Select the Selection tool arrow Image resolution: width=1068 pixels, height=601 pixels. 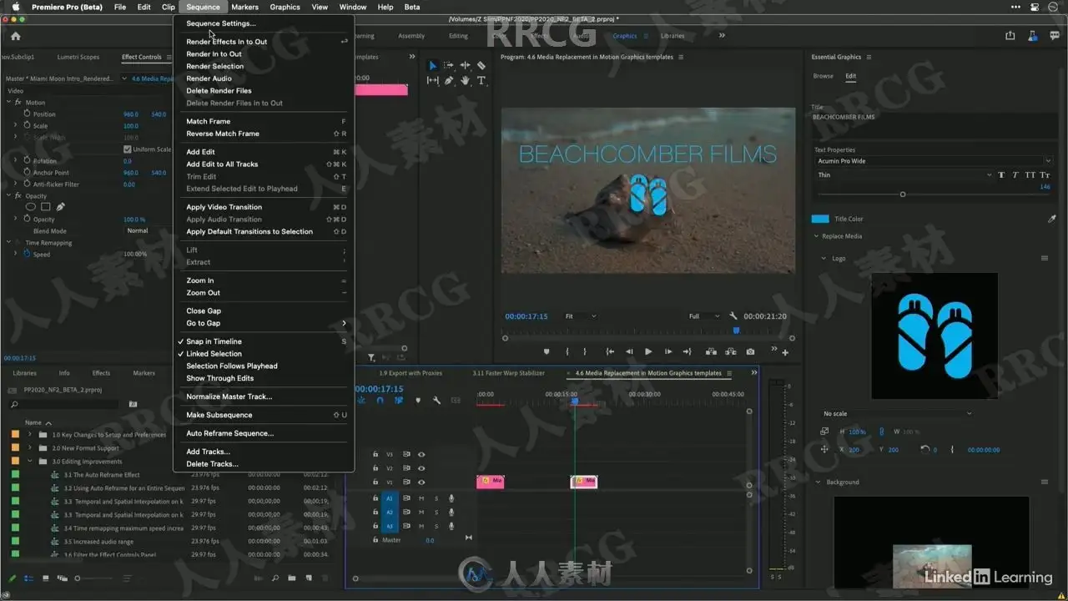tap(432, 65)
